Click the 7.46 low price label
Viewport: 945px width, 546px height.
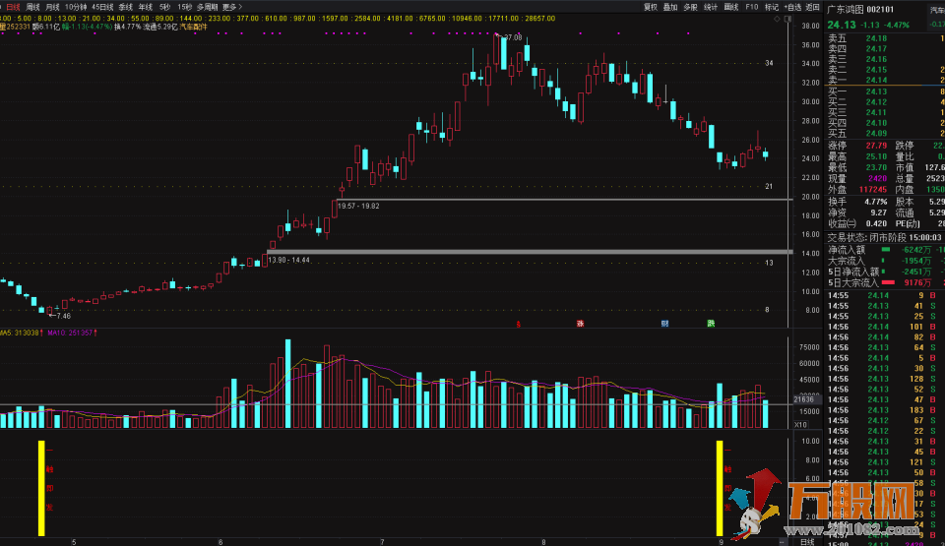63,316
